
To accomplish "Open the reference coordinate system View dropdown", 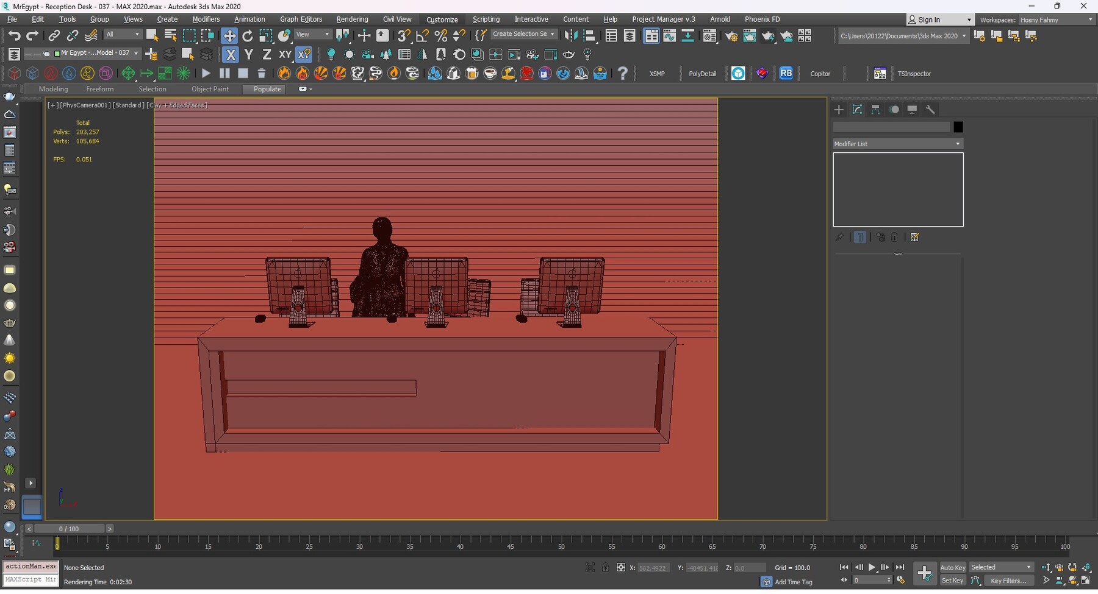I will 312,34.
